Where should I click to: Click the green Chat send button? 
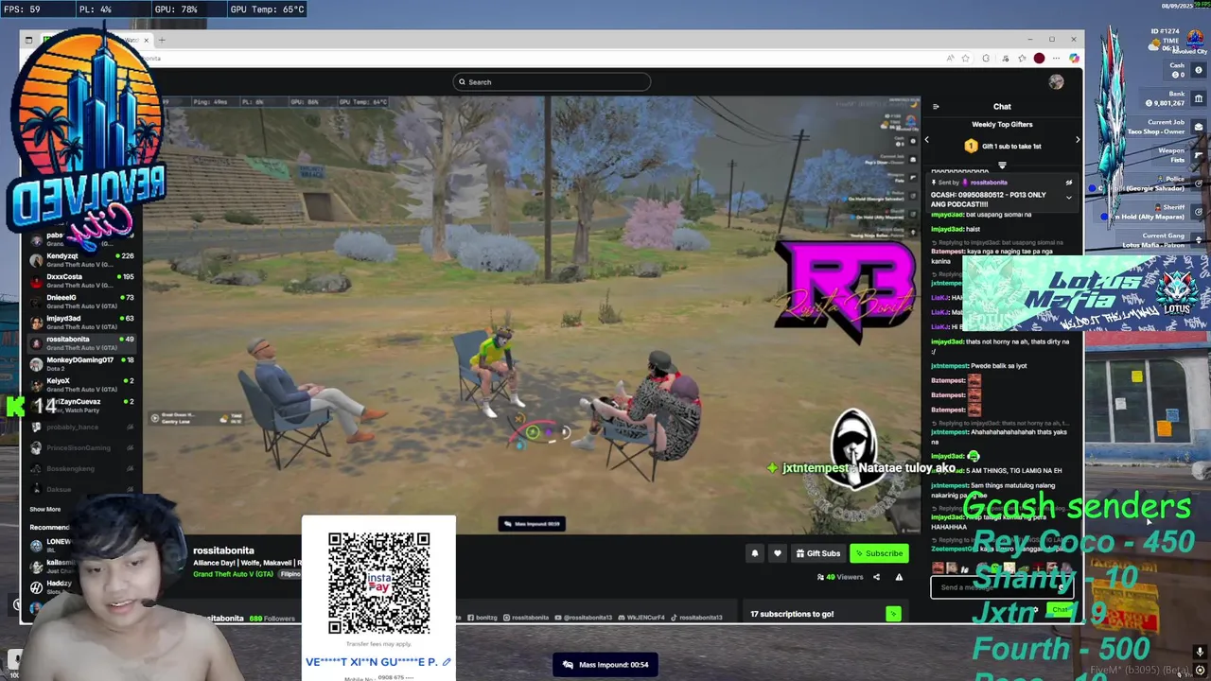[x=1060, y=610]
